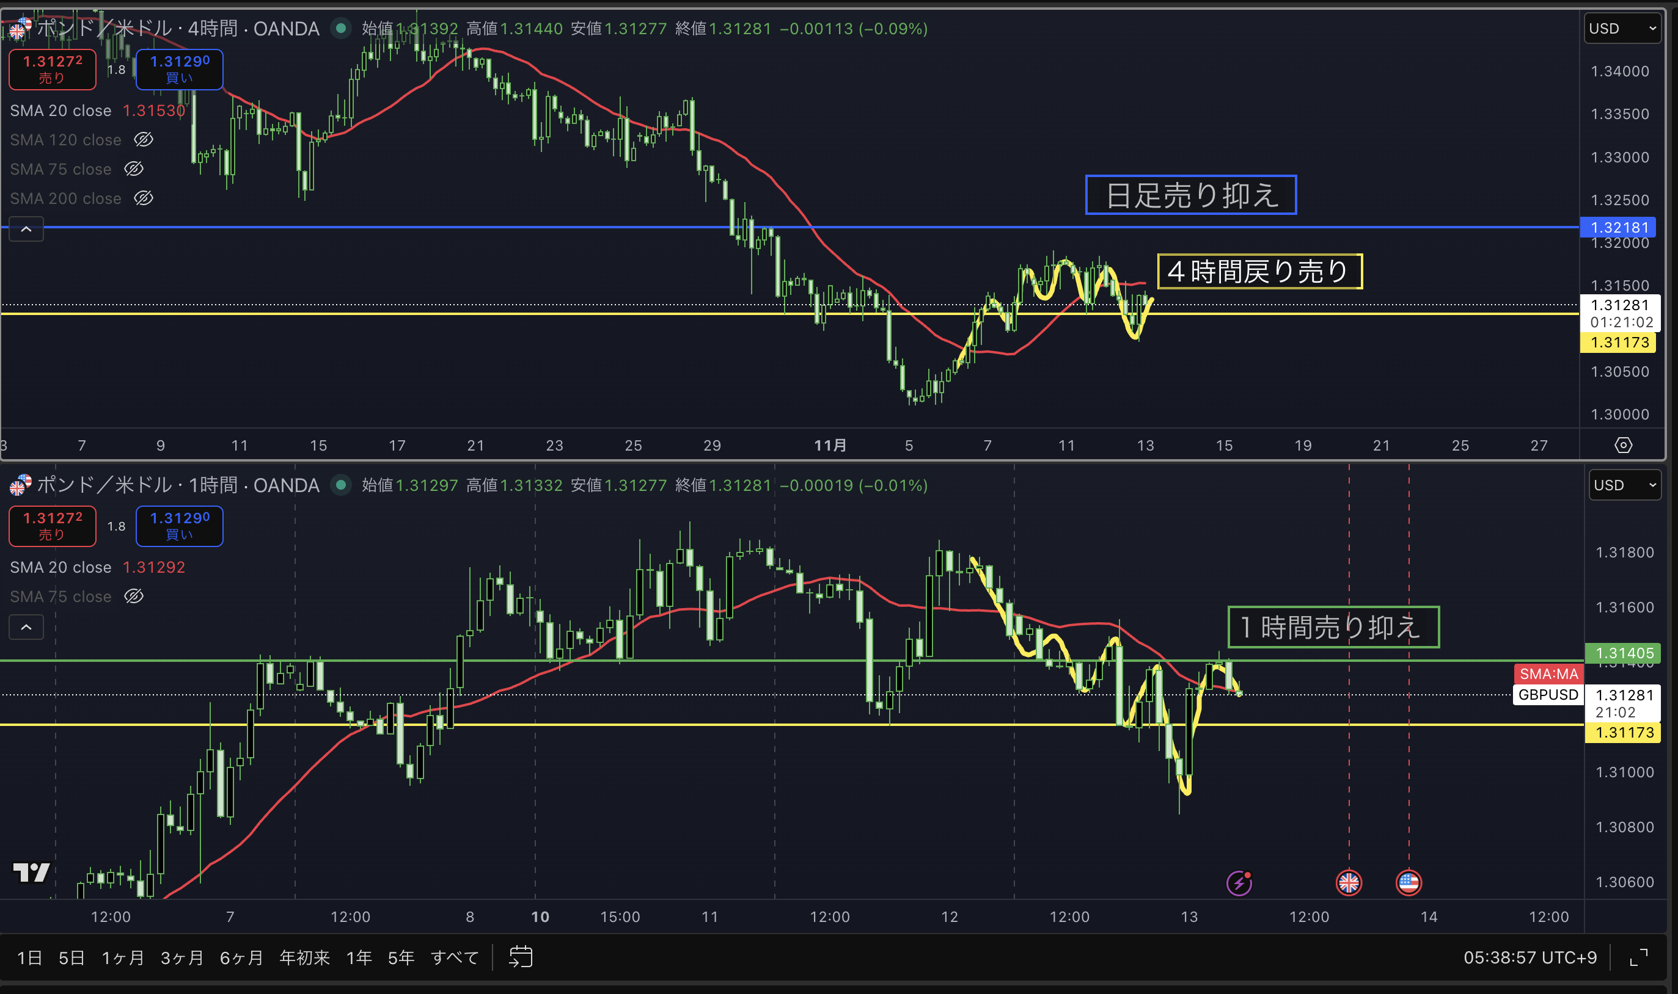Viewport: 1678px width, 994px height.
Task: Click the US economic event marker
Action: pyautogui.click(x=1408, y=883)
